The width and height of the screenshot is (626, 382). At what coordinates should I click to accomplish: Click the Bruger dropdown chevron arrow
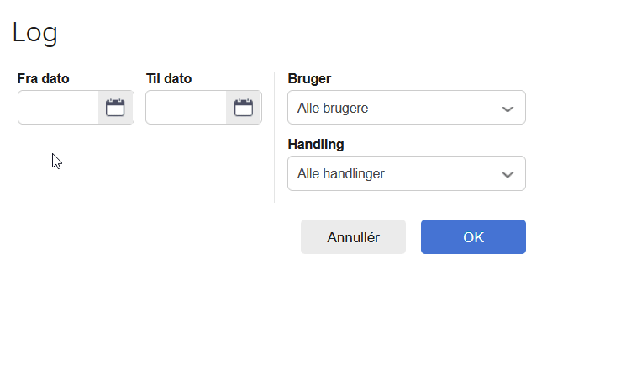click(x=508, y=109)
